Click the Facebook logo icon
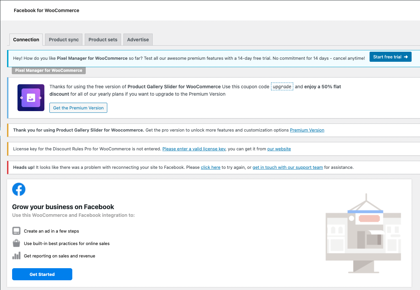This screenshot has height=290, width=420. pos(19,189)
